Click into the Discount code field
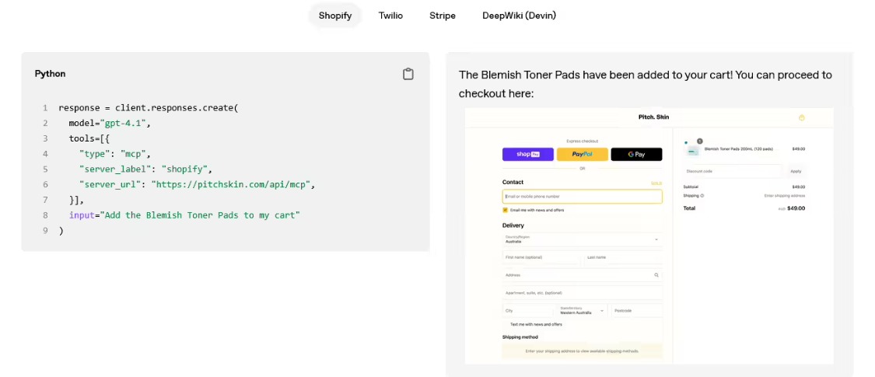Image resolution: width=875 pixels, height=377 pixels. (x=731, y=171)
